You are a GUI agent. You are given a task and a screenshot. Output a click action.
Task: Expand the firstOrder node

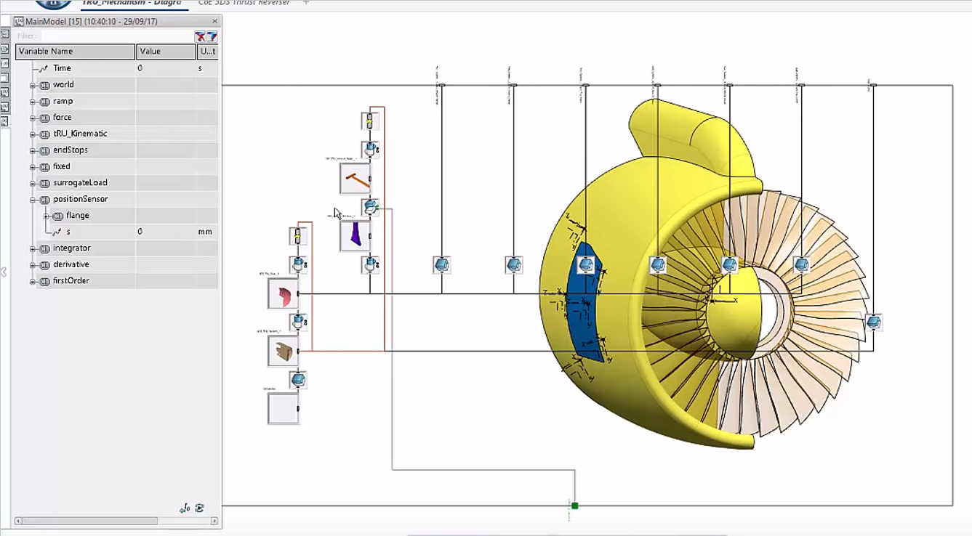point(33,281)
